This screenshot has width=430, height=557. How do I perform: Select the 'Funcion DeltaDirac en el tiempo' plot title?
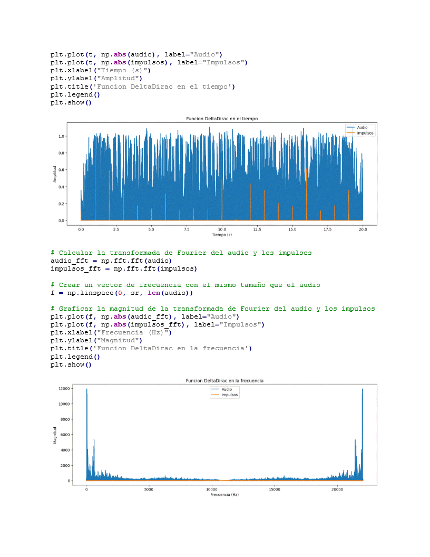[x=222, y=119]
